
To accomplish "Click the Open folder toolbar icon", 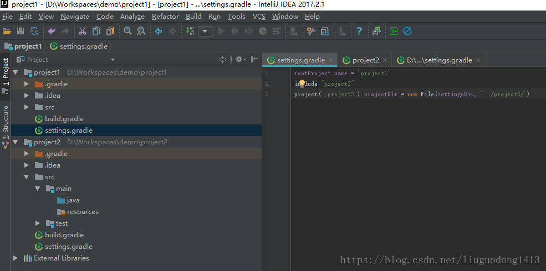I will [x=7, y=32].
